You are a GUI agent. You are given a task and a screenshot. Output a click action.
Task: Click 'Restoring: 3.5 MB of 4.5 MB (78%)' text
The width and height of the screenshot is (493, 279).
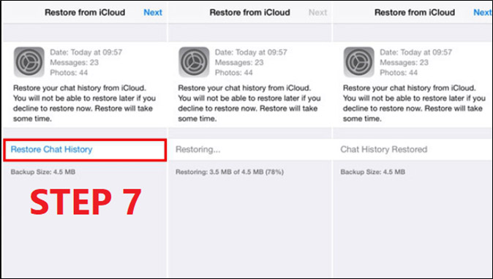230,172
